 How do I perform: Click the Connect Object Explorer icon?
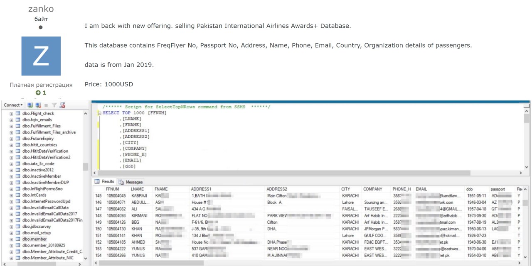tap(30, 105)
